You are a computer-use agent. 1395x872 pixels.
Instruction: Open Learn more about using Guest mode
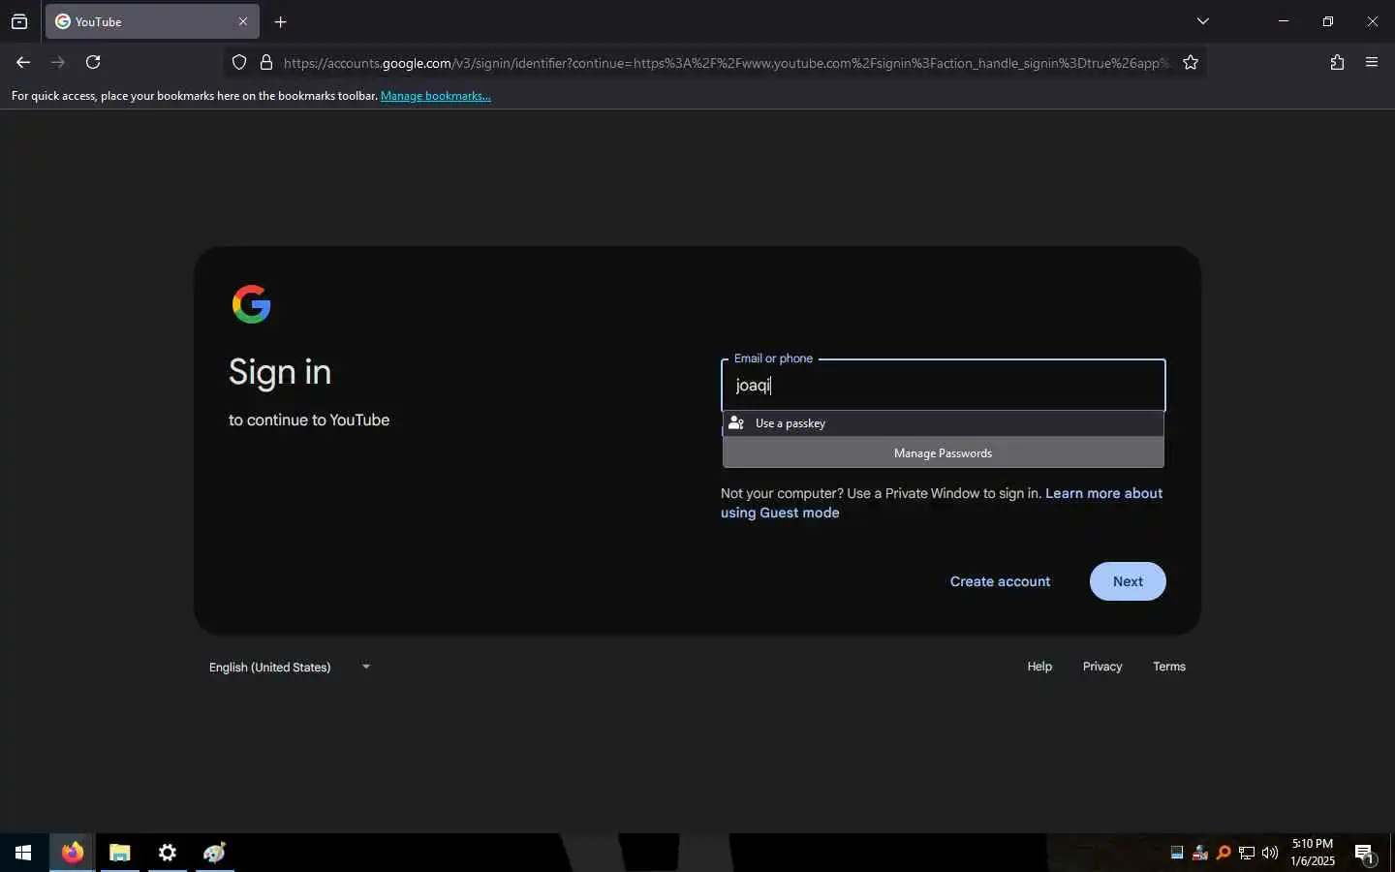pyautogui.click(x=941, y=503)
